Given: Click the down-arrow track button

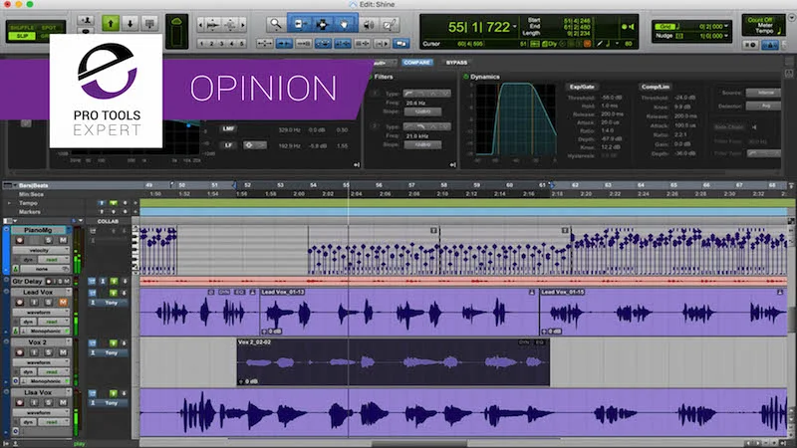Looking at the screenshot, I should pos(131,23).
